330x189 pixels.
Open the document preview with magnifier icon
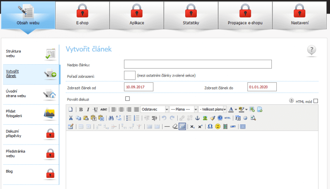[253, 118]
